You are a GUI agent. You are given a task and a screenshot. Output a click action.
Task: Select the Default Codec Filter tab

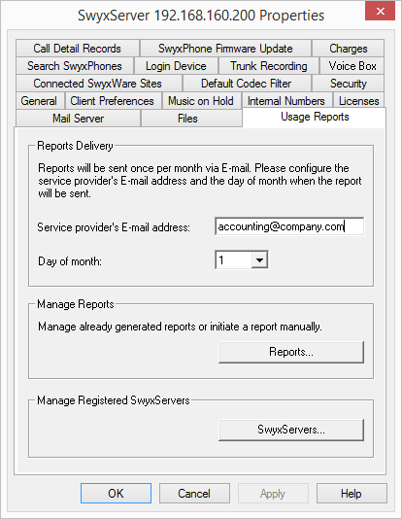pos(247,84)
